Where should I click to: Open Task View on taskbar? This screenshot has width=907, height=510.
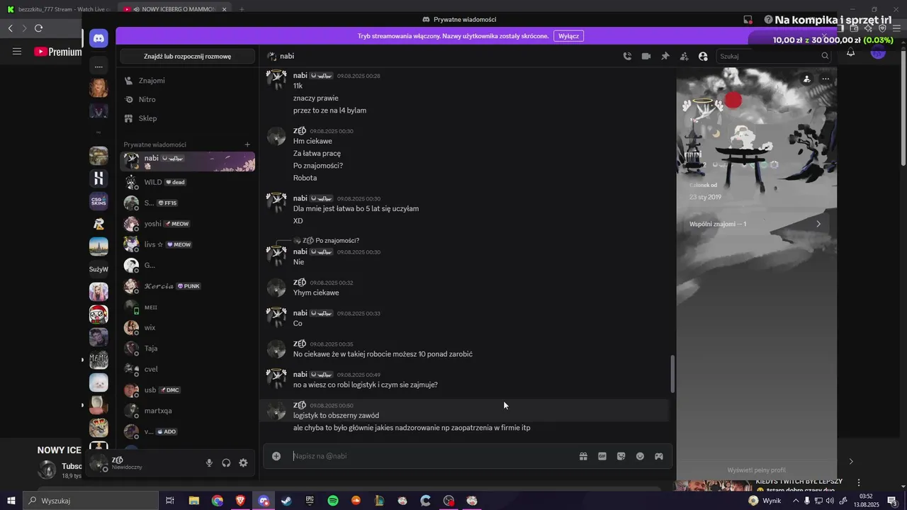(170, 501)
